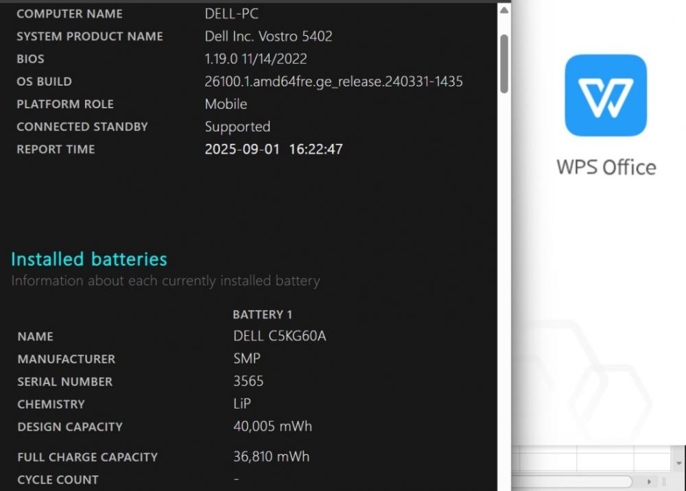Click the 'CYCLE COUNT' row label

pos(58,480)
